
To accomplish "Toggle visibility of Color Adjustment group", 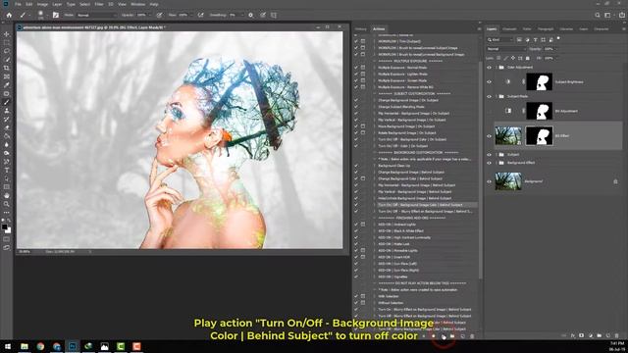I will [489, 68].
